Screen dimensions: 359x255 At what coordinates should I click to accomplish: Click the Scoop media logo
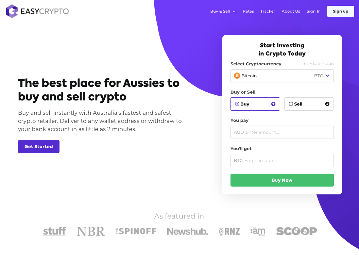(x=296, y=232)
